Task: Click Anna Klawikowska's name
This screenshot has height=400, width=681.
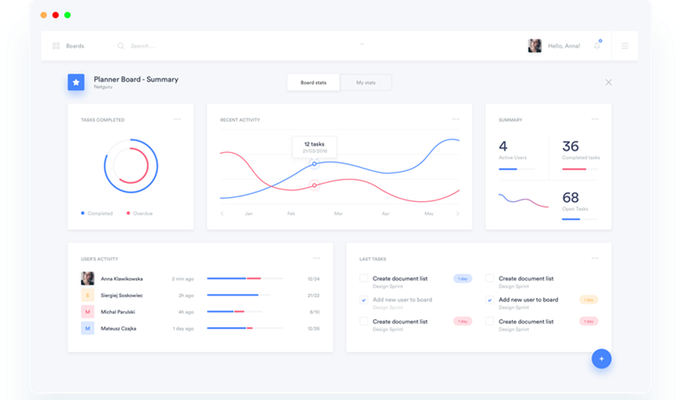Action: [122, 279]
